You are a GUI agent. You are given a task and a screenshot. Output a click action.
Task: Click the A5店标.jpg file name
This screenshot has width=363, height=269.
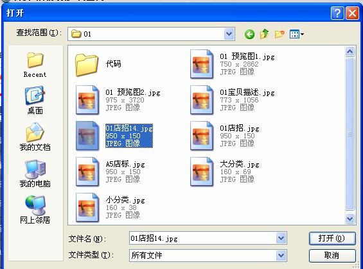(x=125, y=164)
